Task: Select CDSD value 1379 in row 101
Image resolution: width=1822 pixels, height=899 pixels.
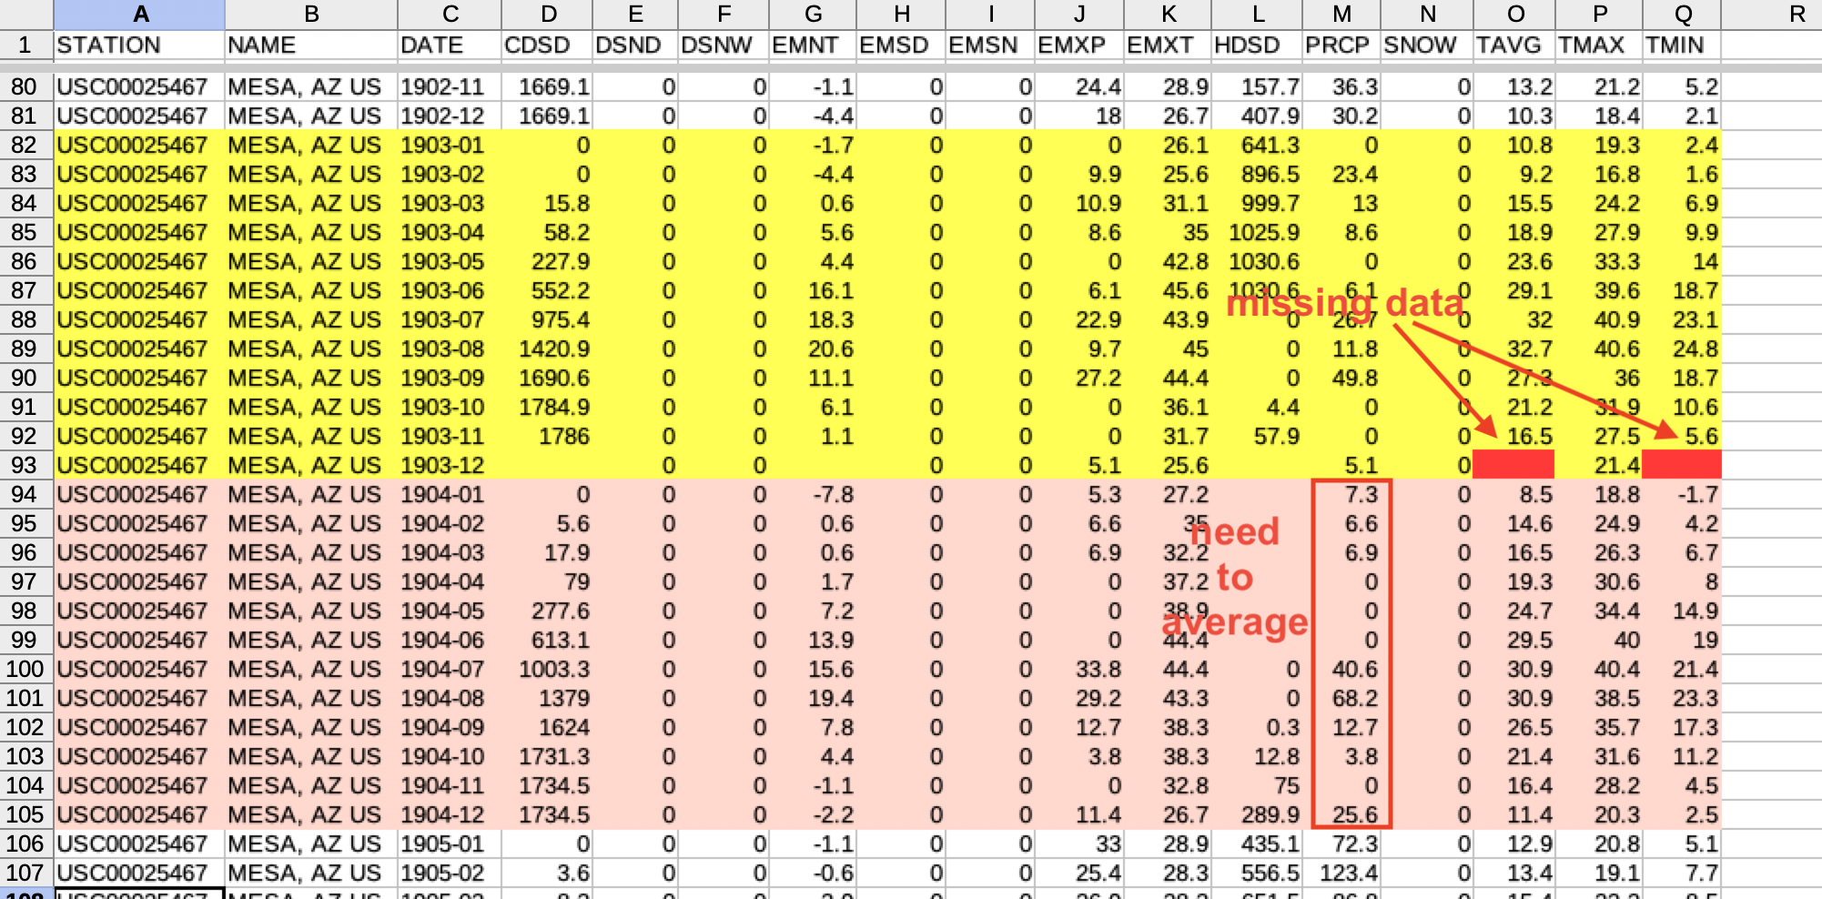Action: click(547, 698)
